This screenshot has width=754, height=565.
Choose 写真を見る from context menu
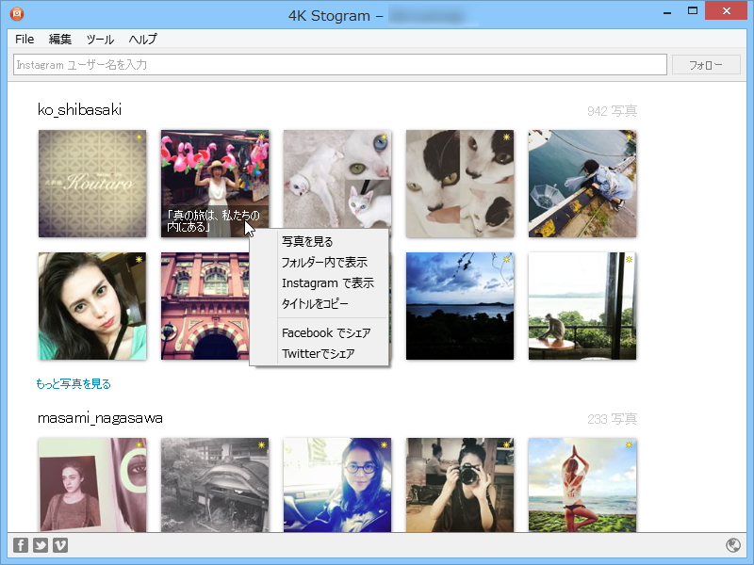pyautogui.click(x=319, y=241)
